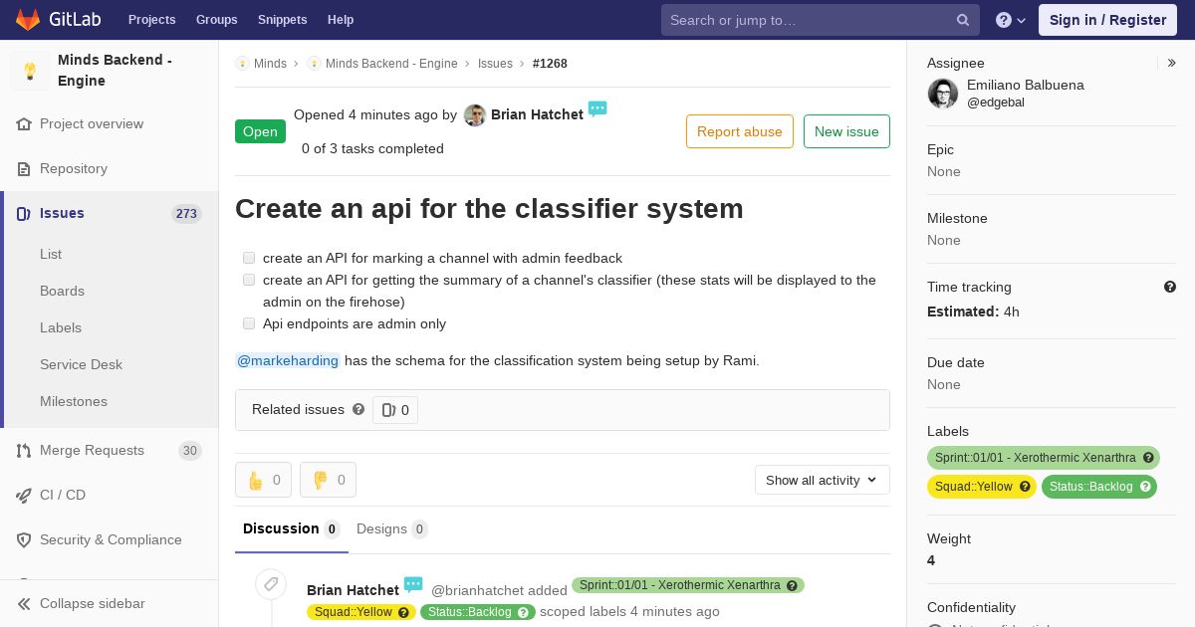Click Squad::Yellow label help icon in sidebar
Viewport: 1195px width, 627px height.
click(x=1025, y=487)
